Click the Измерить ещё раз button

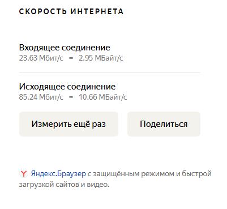click(x=68, y=124)
